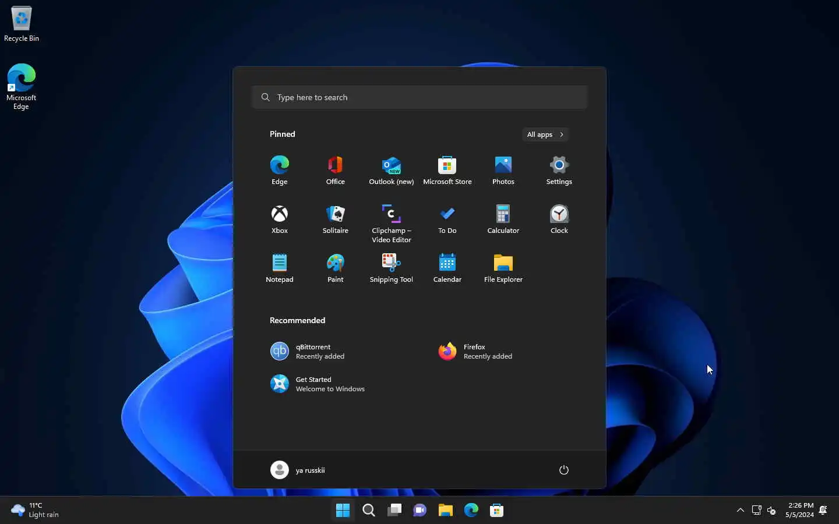Open volume tray icon
The height and width of the screenshot is (524, 839).
(x=771, y=511)
